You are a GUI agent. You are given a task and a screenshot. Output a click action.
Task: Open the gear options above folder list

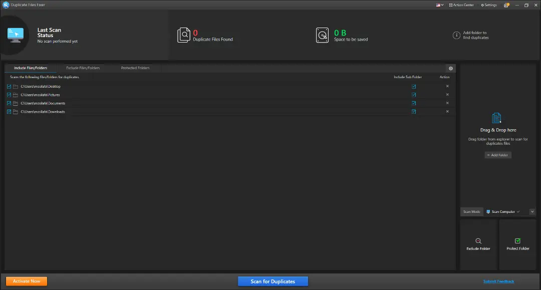tap(451, 68)
